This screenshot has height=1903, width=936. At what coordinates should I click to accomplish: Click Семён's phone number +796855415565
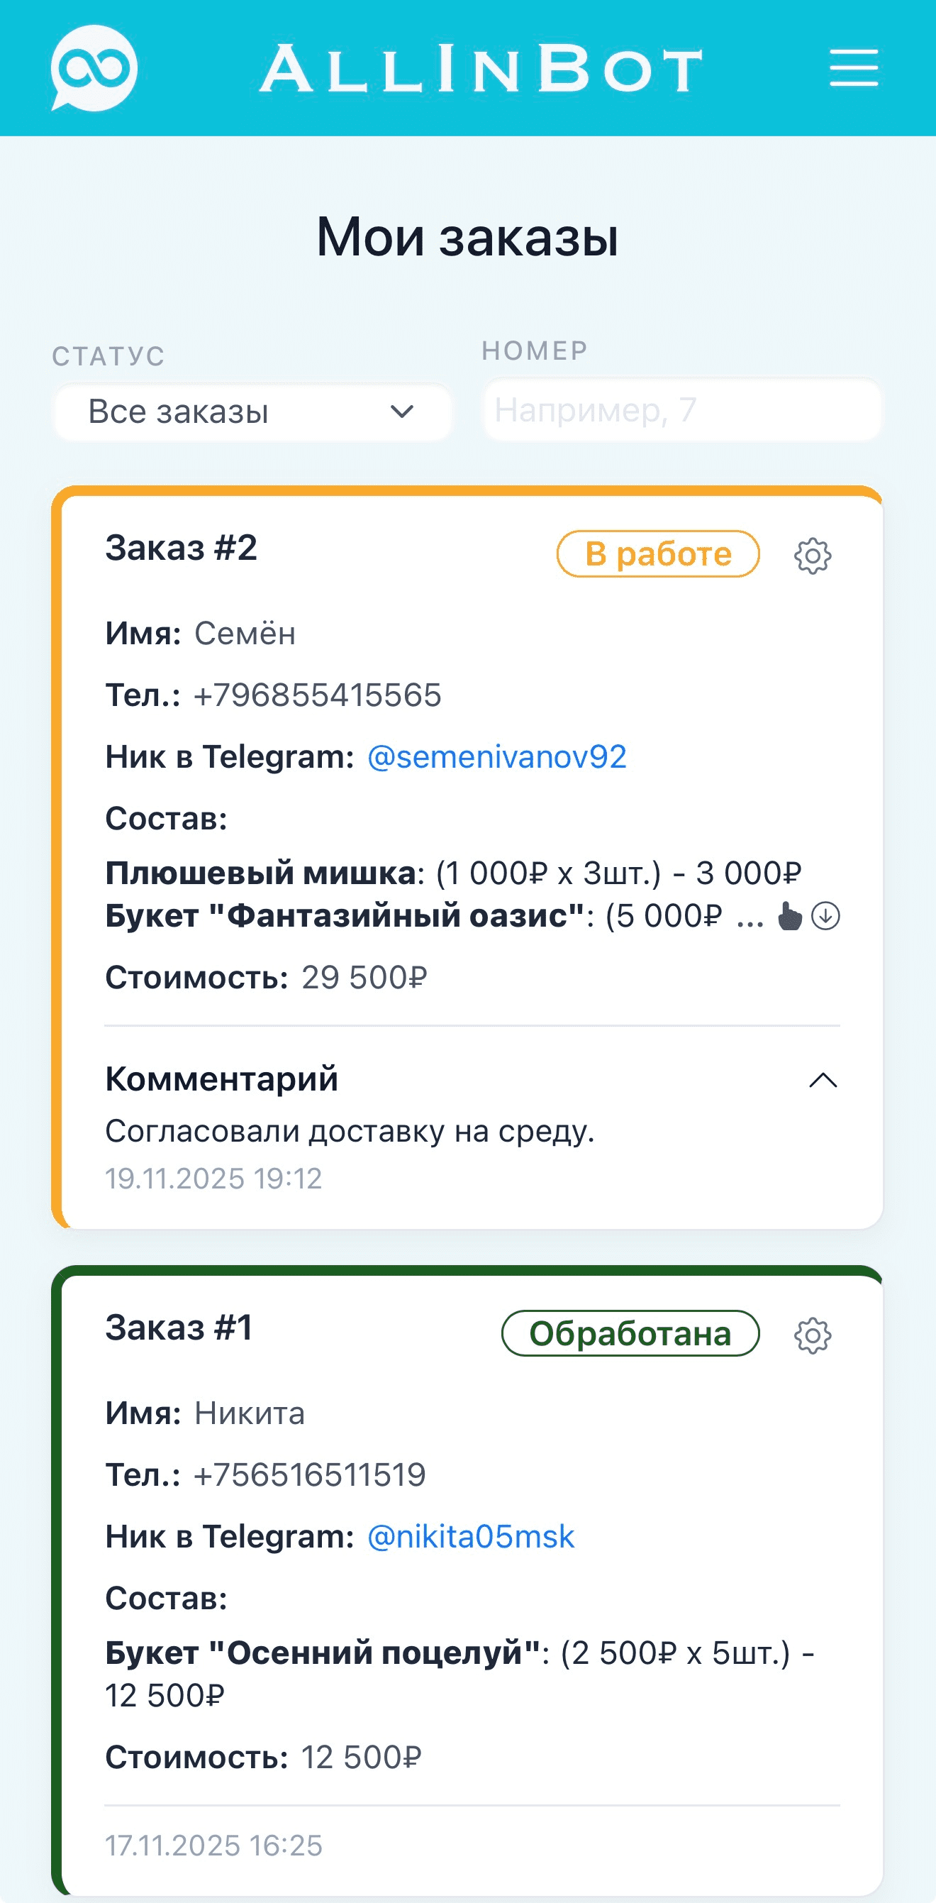[318, 695]
